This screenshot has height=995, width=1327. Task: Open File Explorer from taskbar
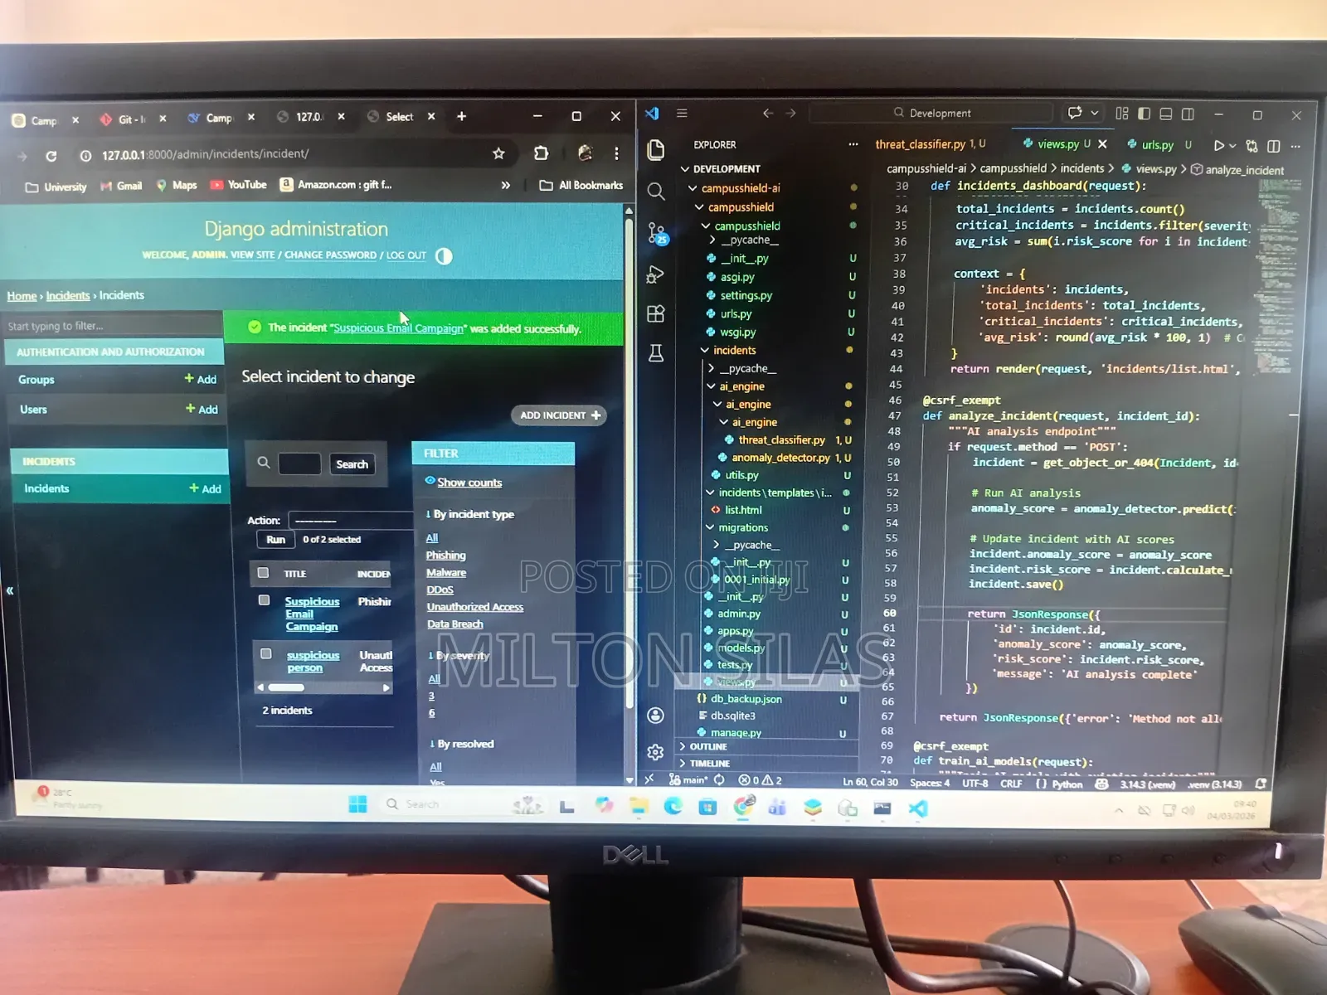(638, 806)
